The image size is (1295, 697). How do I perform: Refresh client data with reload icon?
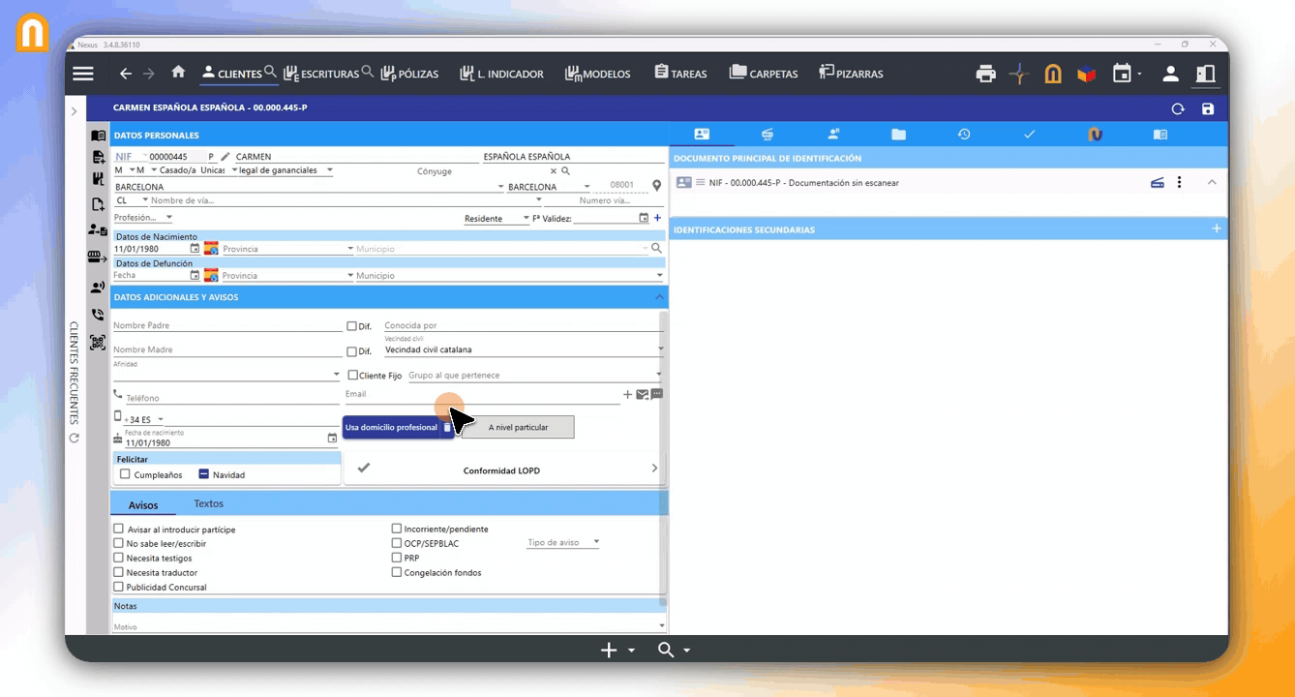1178,108
